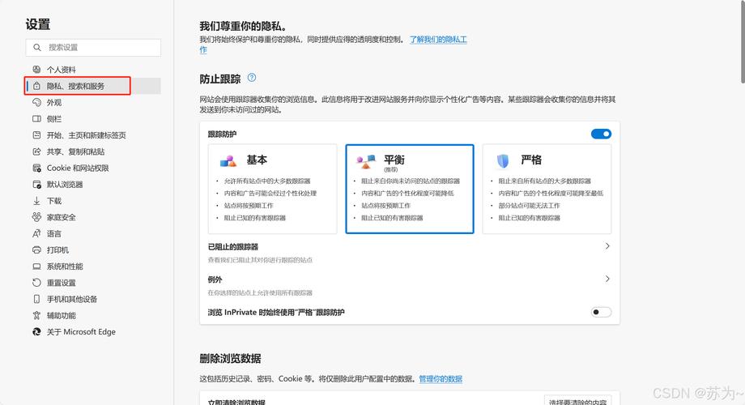Select the 严格 tracking prevention option
The height and width of the screenshot is (405, 745).
[547, 189]
